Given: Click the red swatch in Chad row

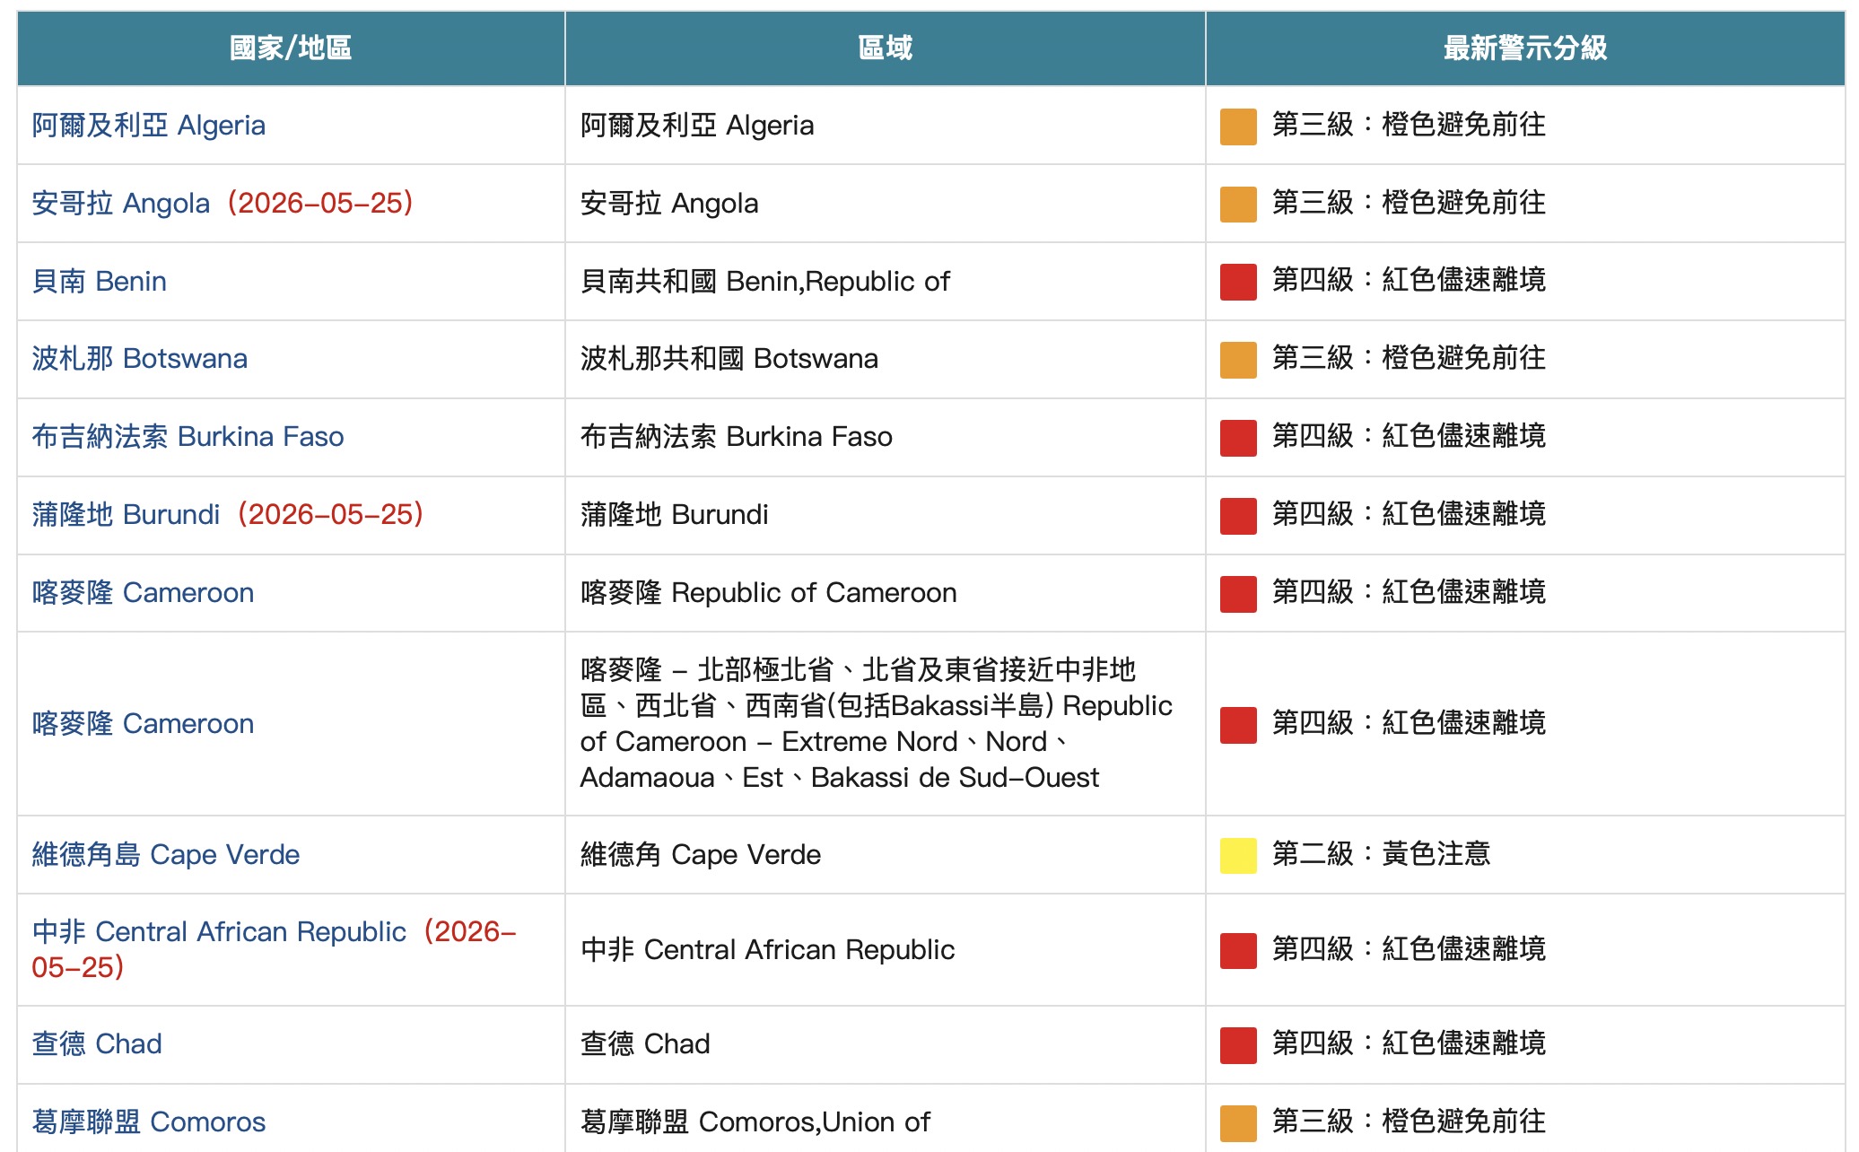Looking at the screenshot, I should tap(1238, 1045).
